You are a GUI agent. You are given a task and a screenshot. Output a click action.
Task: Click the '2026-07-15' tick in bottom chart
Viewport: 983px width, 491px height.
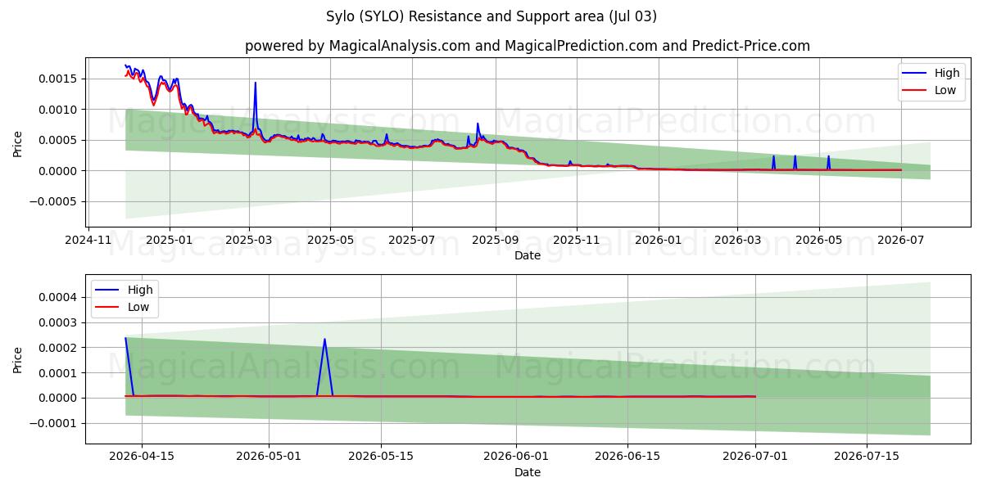[x=867, y=457]
